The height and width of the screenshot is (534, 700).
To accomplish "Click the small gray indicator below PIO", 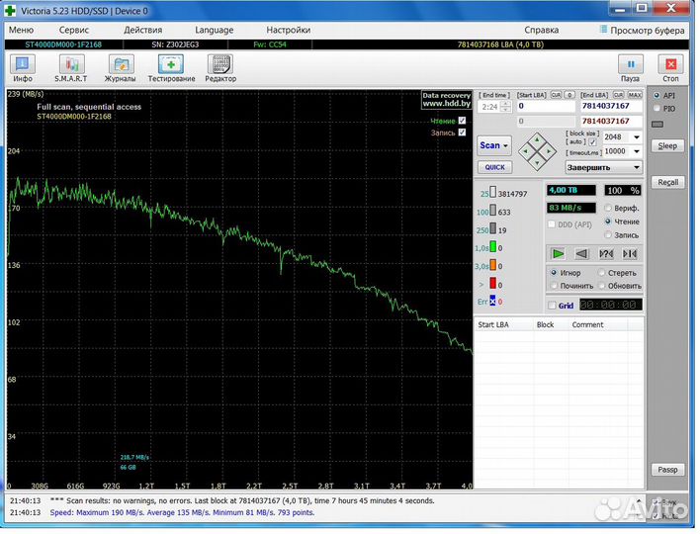I will click(x=657, y=125).
